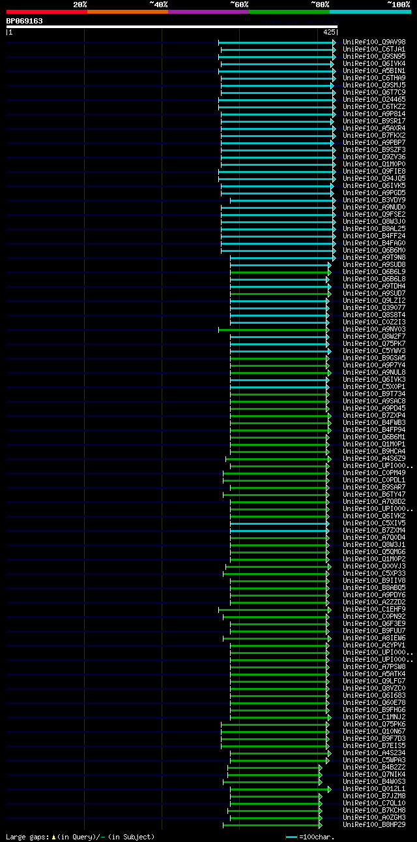Click the green ~80% identity legend segment
The image size is (417, 842).
click(289, 11)
